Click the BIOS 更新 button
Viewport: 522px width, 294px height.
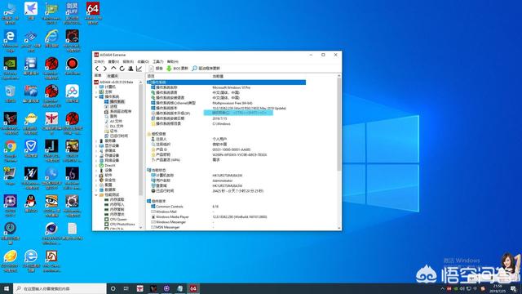coord(178,69)
